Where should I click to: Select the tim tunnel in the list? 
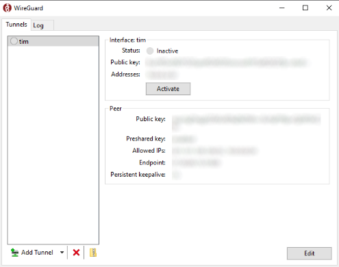pos(53,41)
